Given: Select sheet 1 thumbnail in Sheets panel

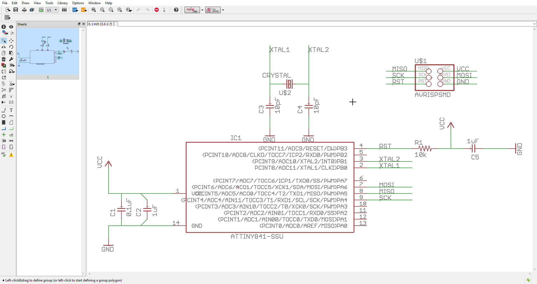Looking at the screenshot, I should click(48, 54).
